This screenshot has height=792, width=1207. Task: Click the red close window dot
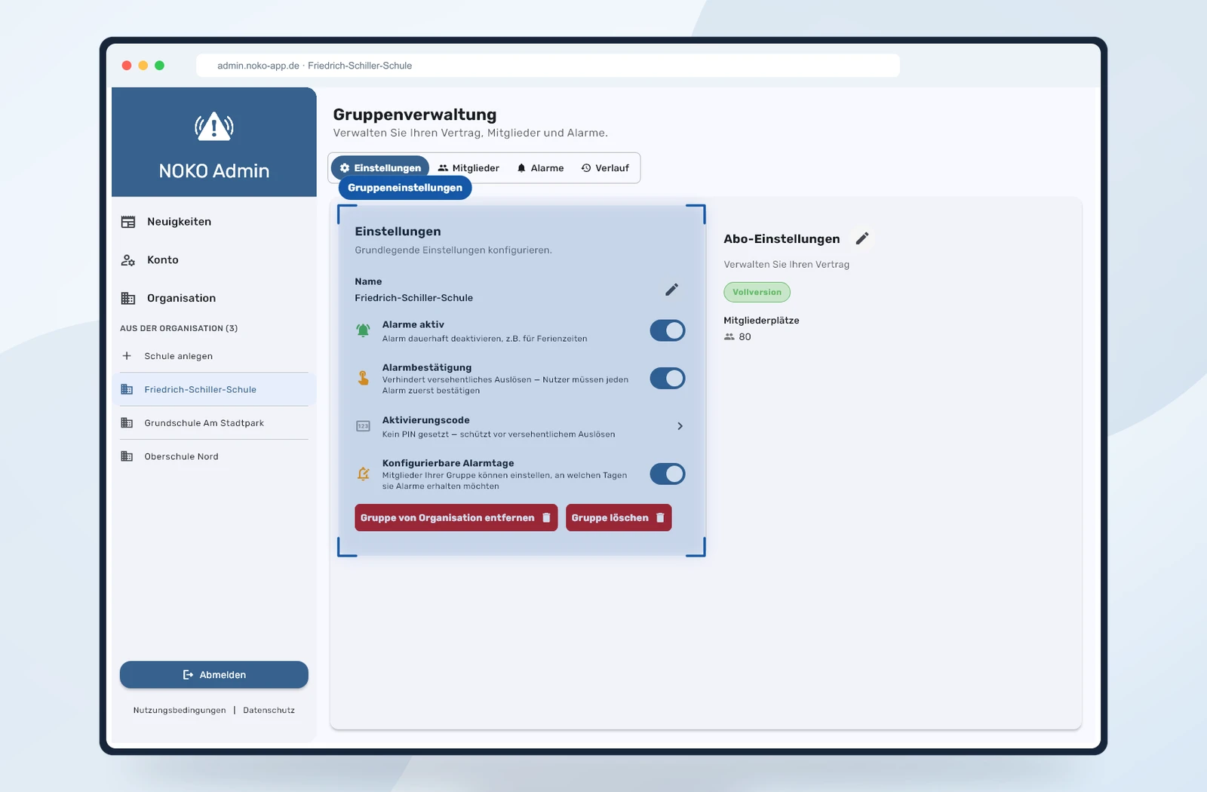(x=127, y=66)
